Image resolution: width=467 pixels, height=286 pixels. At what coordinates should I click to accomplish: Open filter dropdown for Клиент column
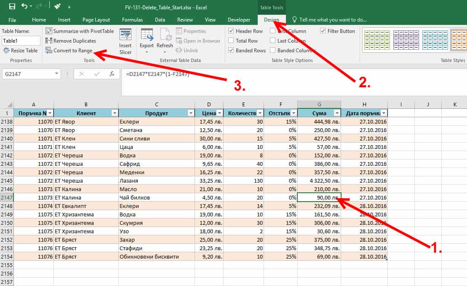pos(115,113)
